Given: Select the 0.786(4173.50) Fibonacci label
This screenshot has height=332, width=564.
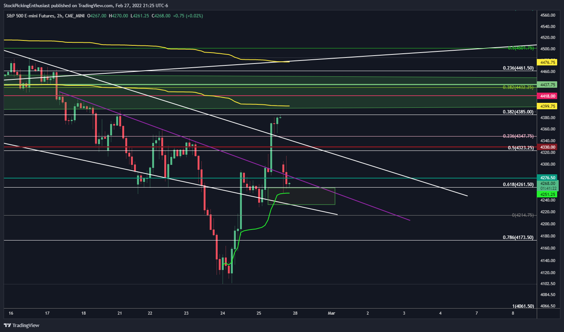Looking at the screenshot, I should (x=518, y=237).
